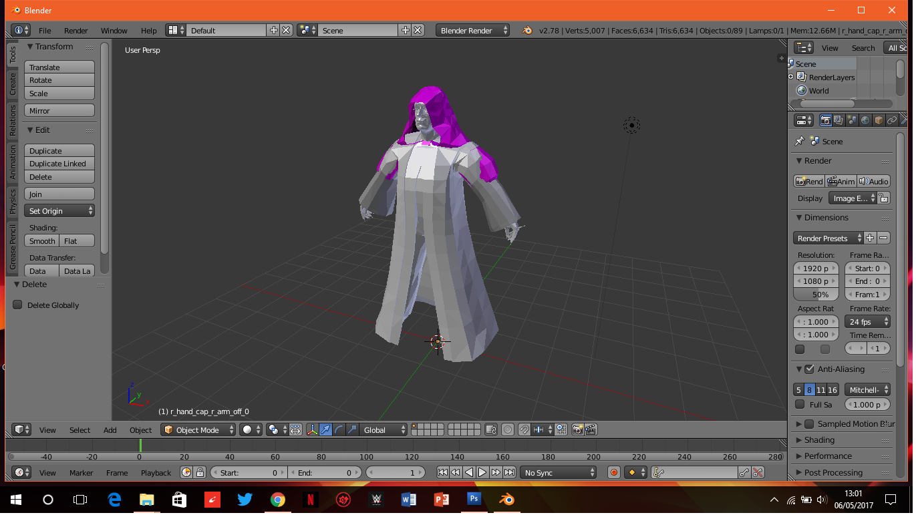
Task: Toggle proportional editing circle icon
Action: point(508,430)
